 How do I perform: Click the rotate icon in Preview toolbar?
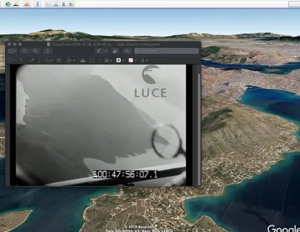(x=115, y=51)
